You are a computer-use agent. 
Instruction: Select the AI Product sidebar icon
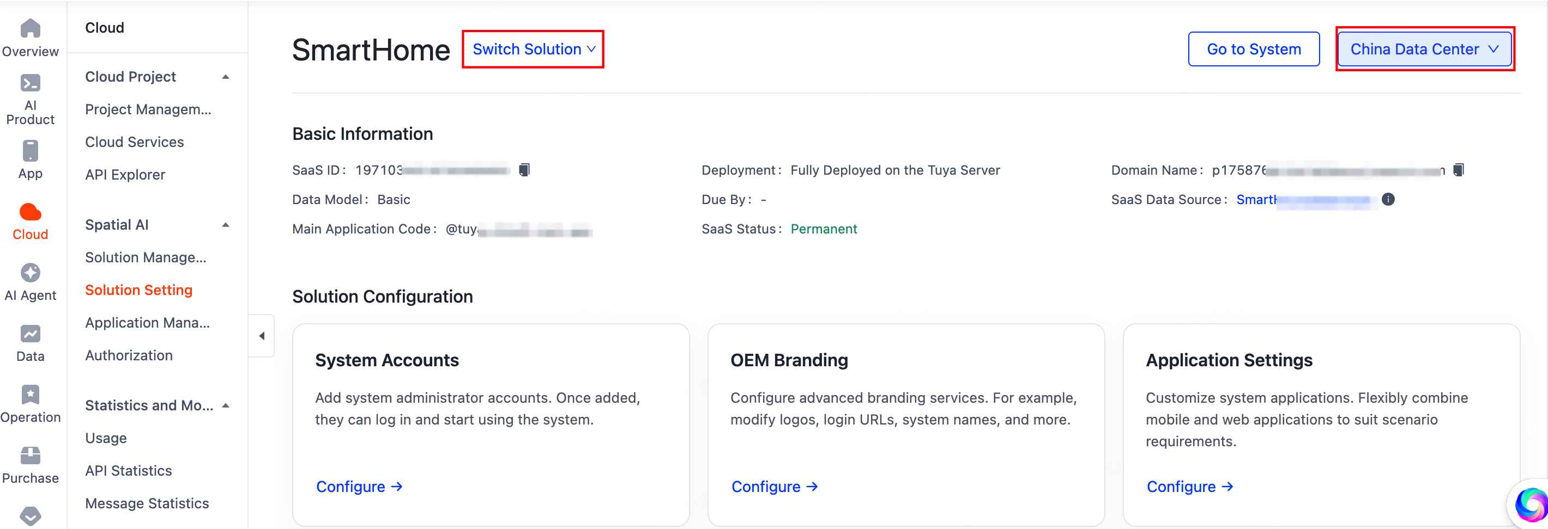click(x=30, y=84)
